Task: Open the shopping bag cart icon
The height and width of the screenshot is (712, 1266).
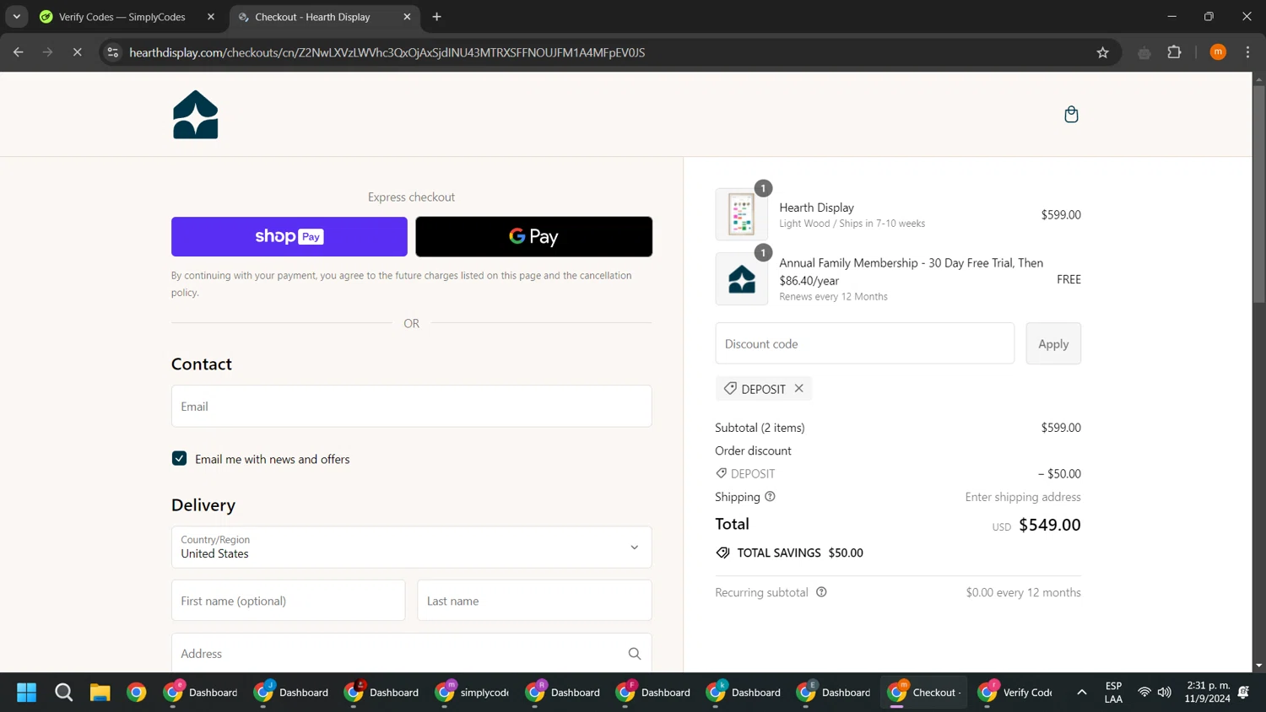Action: (x=1071, y=115)
